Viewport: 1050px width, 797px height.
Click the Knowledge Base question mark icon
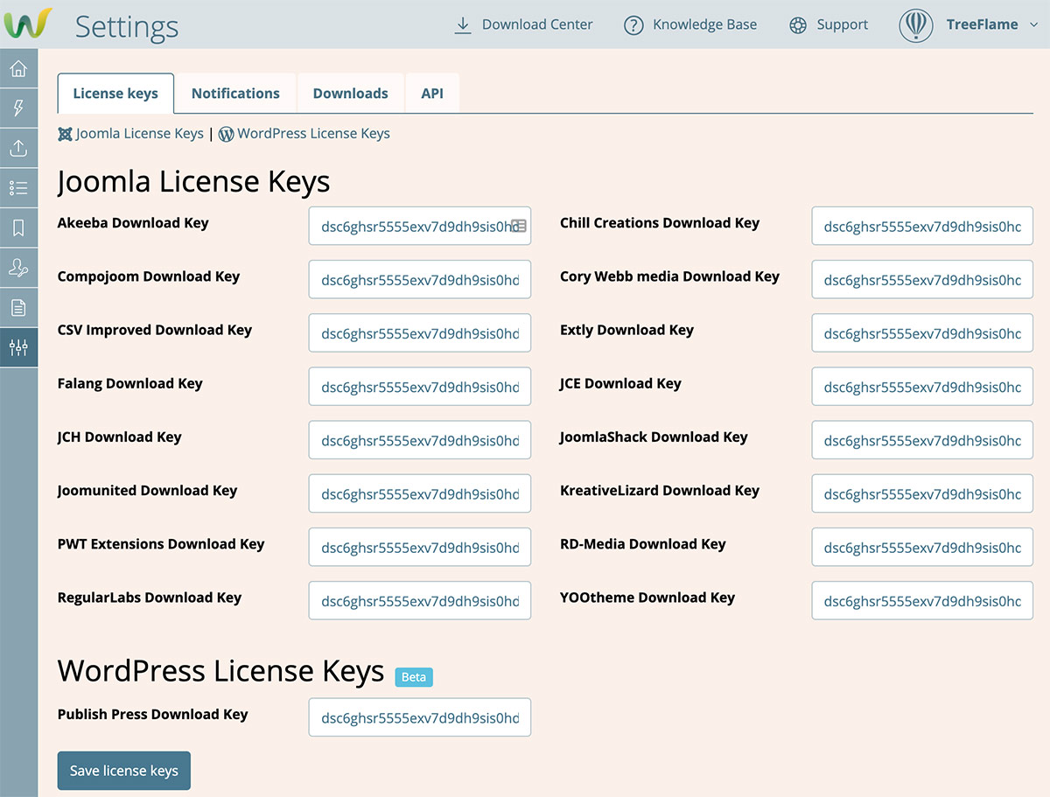click(633, 25)
